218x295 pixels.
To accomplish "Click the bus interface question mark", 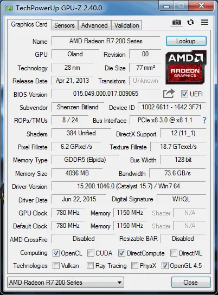I will click(204, 120).
